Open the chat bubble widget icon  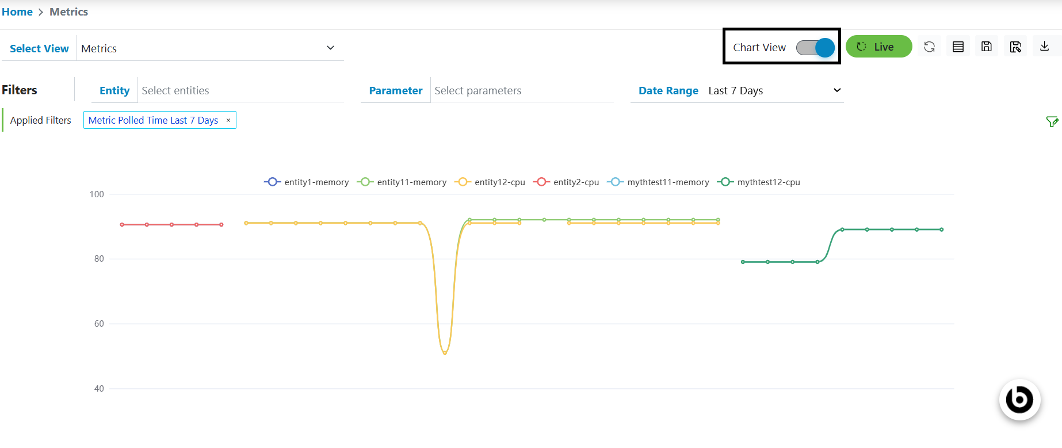coord(1019,400)
